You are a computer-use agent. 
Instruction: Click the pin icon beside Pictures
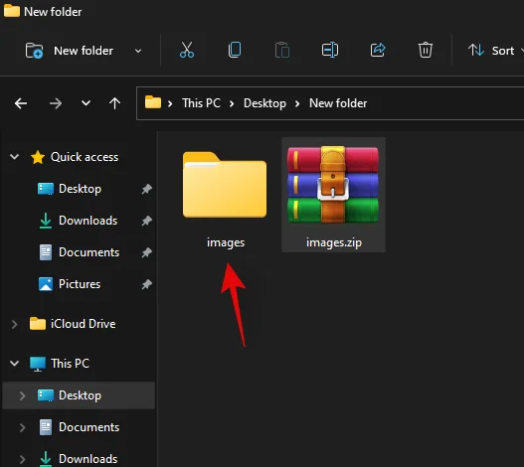[x=147, y=284]
